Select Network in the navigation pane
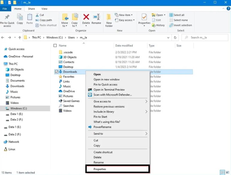Screen dimensions: 231x175 click(11, 142)
